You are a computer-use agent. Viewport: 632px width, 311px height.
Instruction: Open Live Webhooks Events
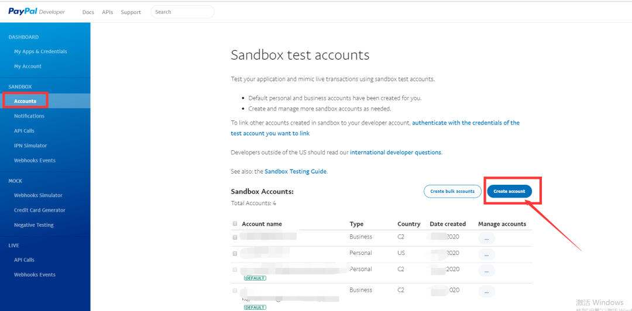click(x=35, y=275)
